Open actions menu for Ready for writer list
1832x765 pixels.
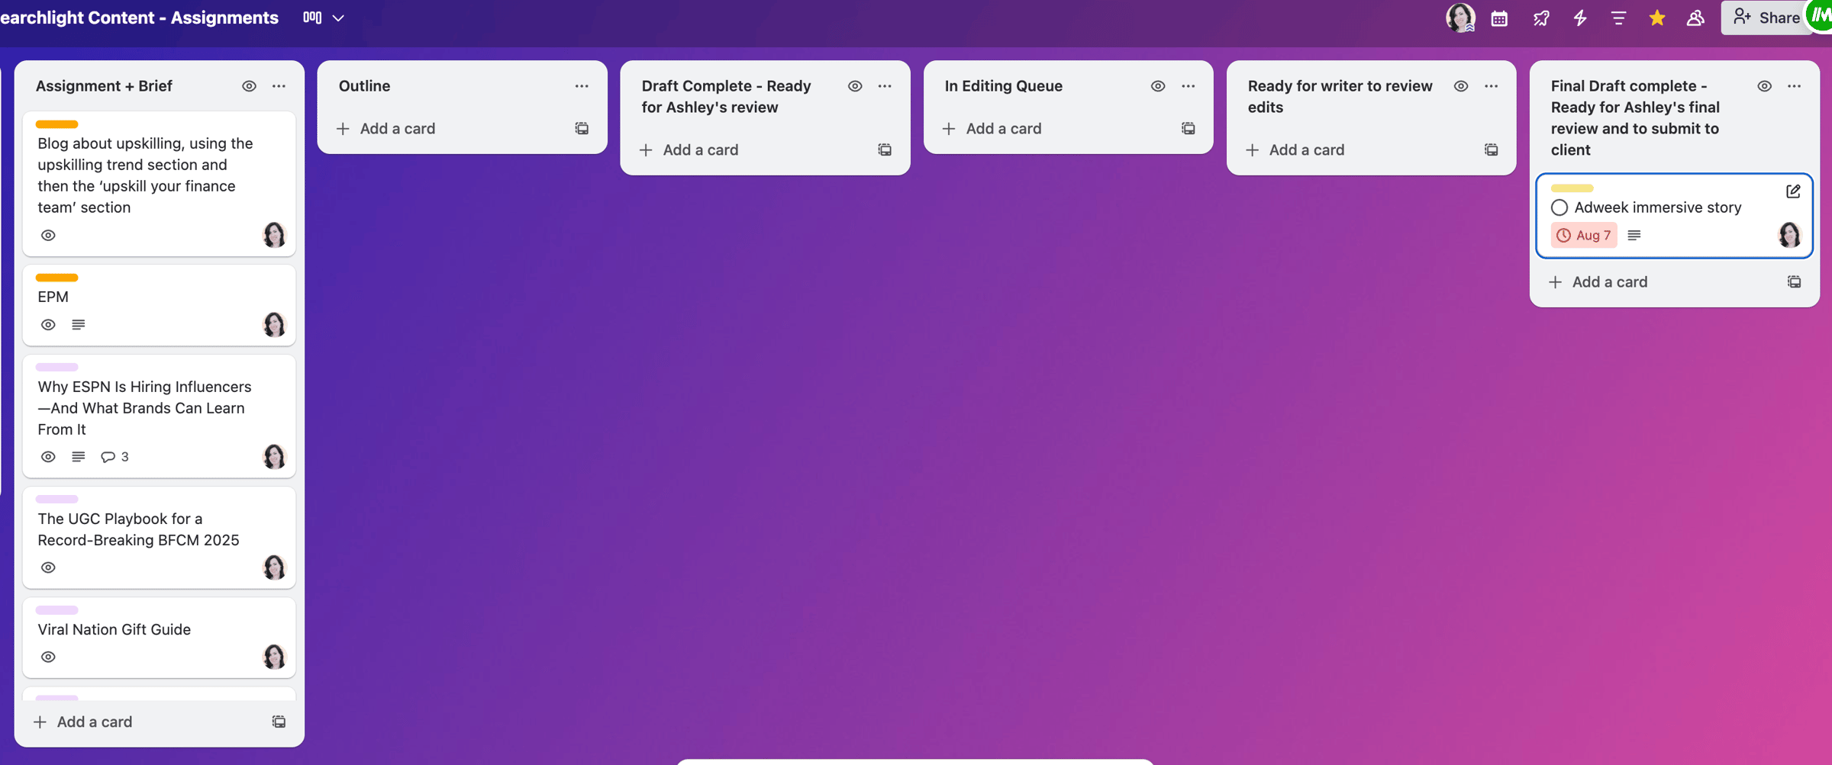pos(1491,86)
